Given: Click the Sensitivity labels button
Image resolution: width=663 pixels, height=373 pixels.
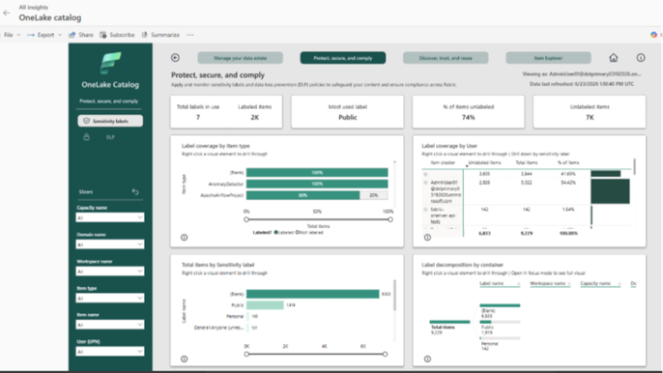Looking at the screenshot, I should pos(110,121).
